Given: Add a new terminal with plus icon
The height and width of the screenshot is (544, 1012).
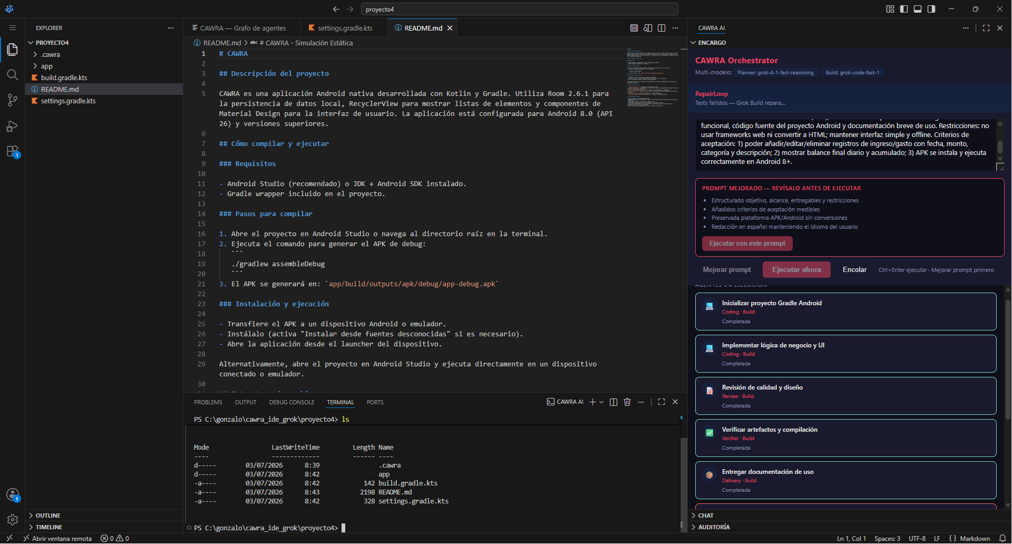Looking at the screenshot, I should (592, 402).
